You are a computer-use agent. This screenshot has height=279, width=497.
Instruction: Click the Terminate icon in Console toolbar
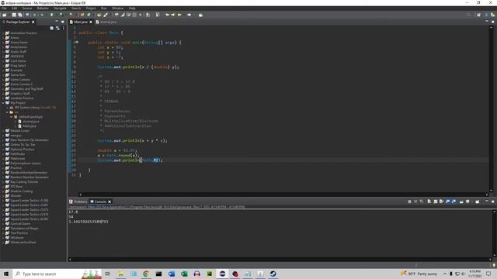409,201
